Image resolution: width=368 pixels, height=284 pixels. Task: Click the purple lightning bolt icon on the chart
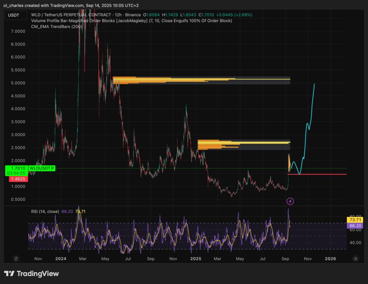pyautogui.click(x=290, y=201)
